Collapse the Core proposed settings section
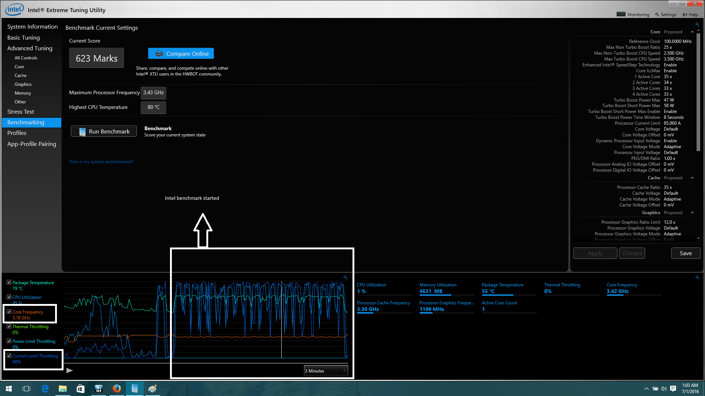This screenshot has height=396, width=705. 692,32
